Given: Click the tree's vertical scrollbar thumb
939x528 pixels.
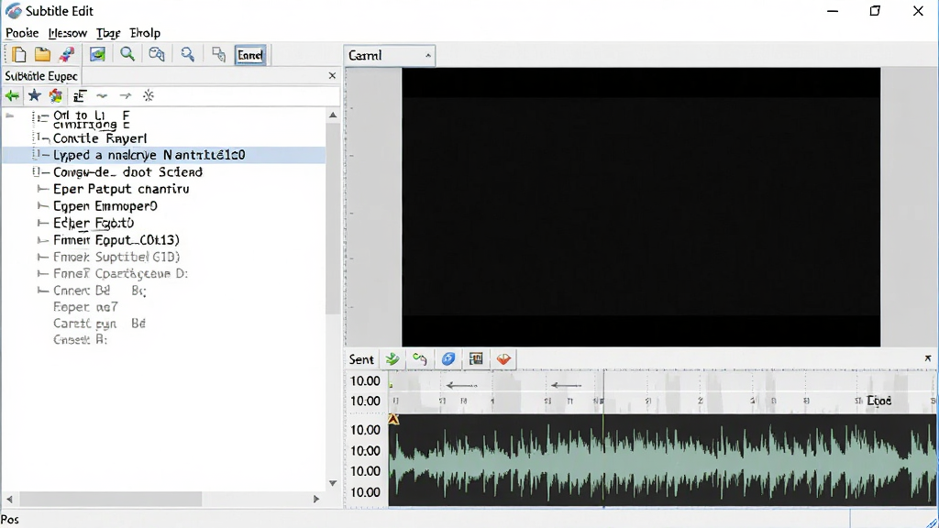Looking at the screenshot, I should click(x=333, y=218).
